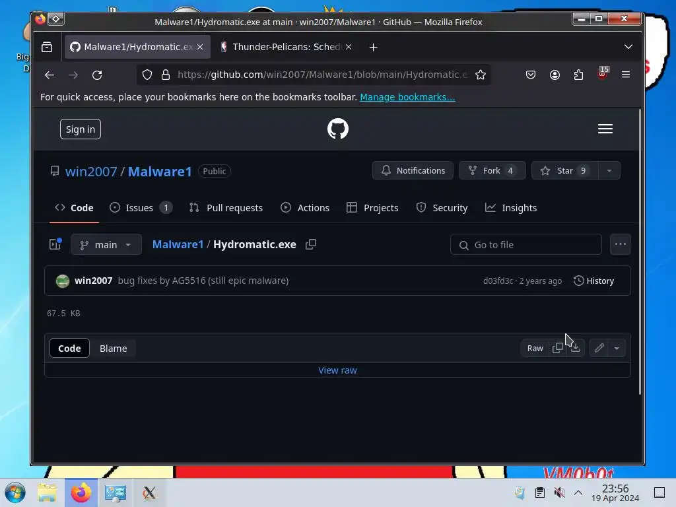The image size is (676, 507).
Task: Select the Code view toggle
Action: [x=69, y=349]
